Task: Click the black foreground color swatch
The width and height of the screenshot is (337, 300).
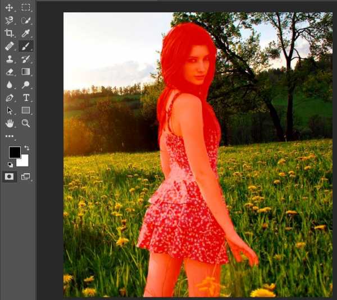Action: point(15,152)
